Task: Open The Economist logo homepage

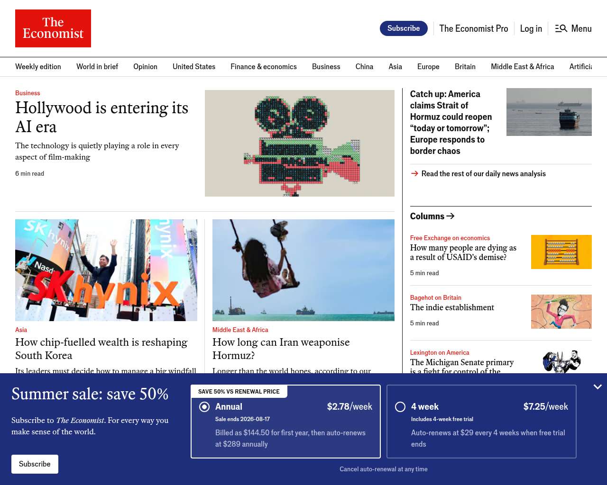Action: tap(53, 28)
